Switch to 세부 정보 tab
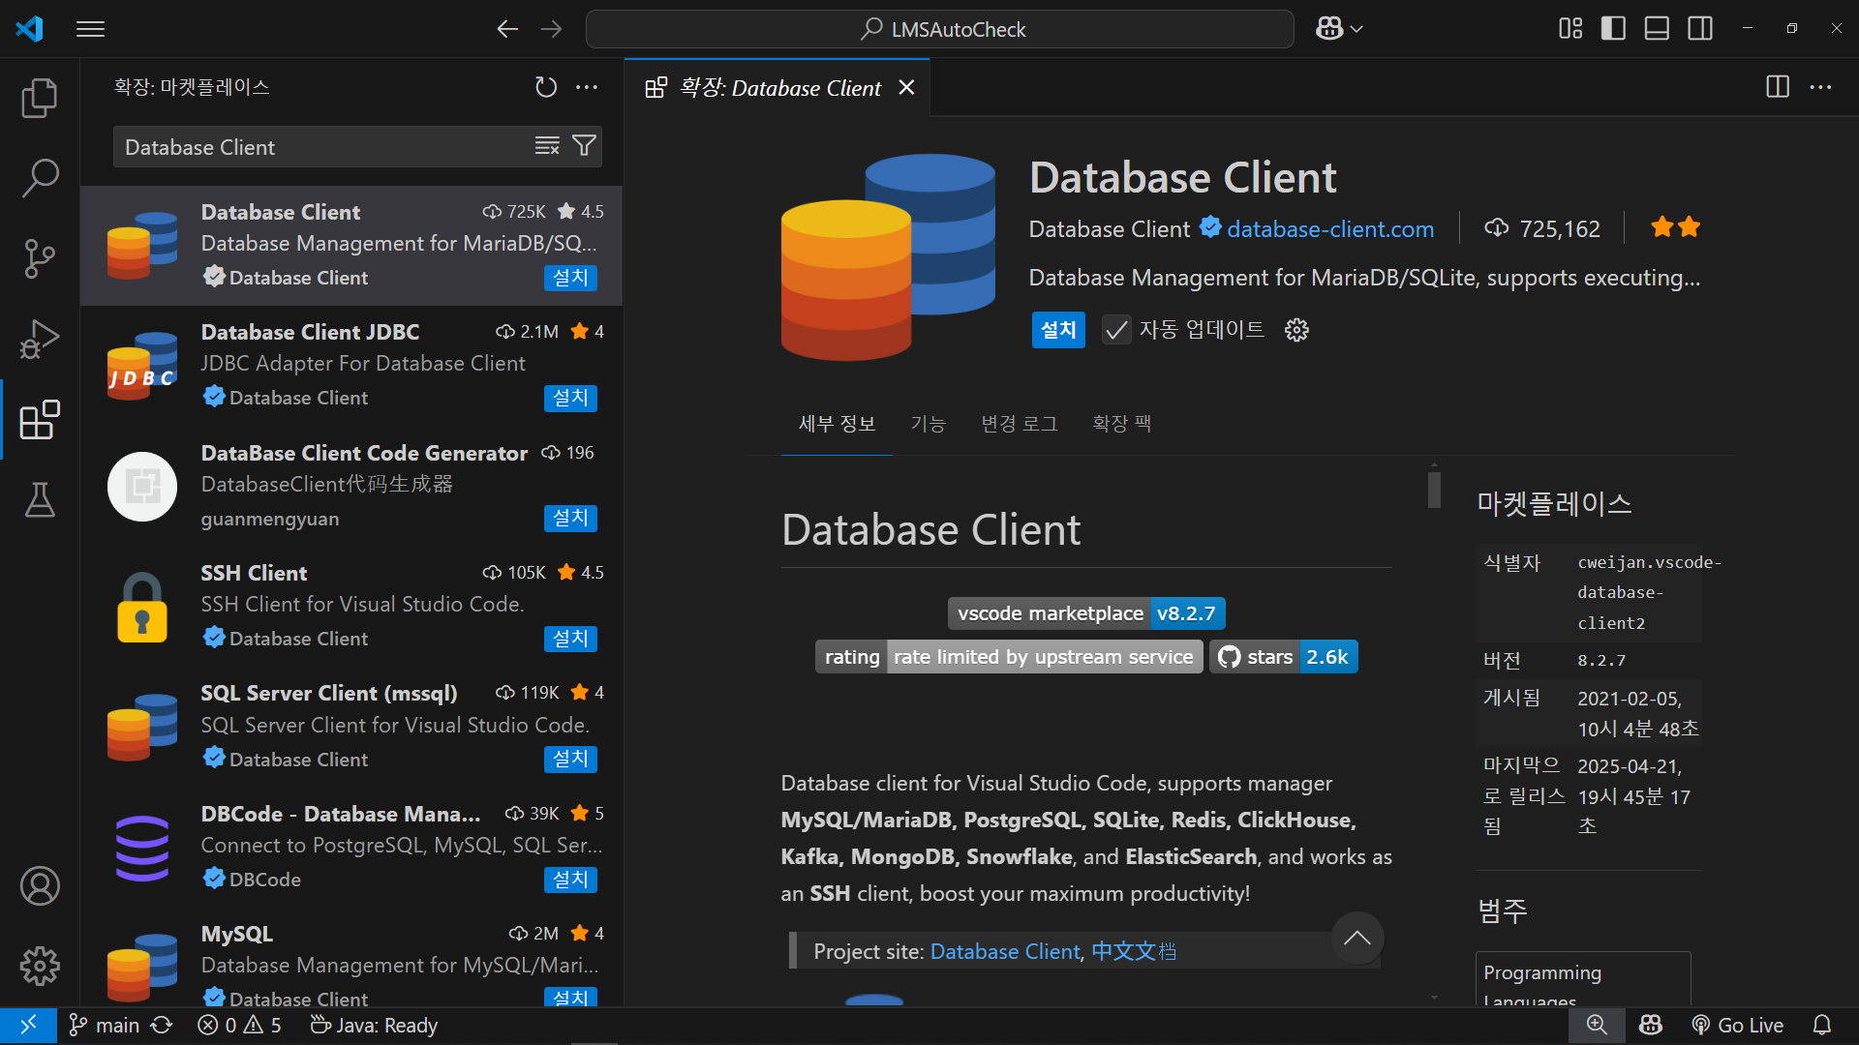This screenshot has height=1045, width=1859. pos(837,424)
